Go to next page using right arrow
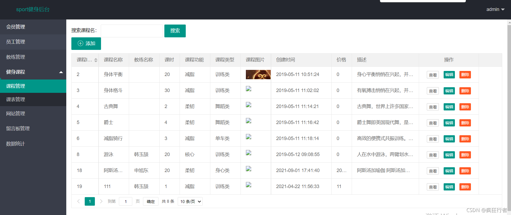 pyautogui.click(x=101, y=201)
